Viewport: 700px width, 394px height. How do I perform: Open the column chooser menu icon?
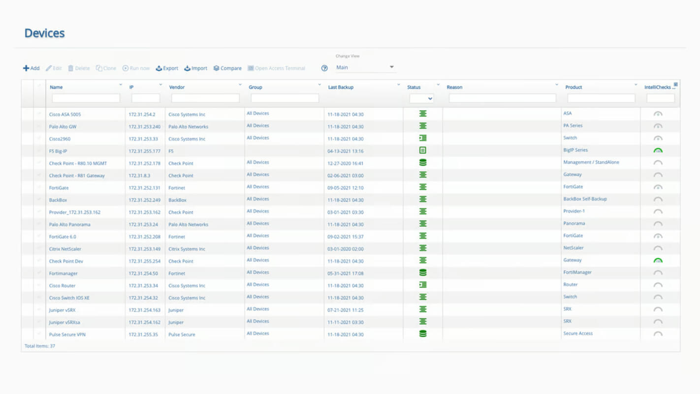(676, 85)
